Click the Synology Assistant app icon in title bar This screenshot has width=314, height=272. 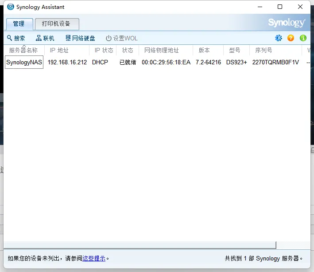pyautogui.click(x=11, y=7)
